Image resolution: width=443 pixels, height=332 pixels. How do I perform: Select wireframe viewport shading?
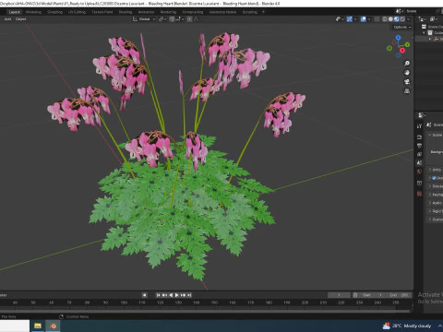coord(385,19)
